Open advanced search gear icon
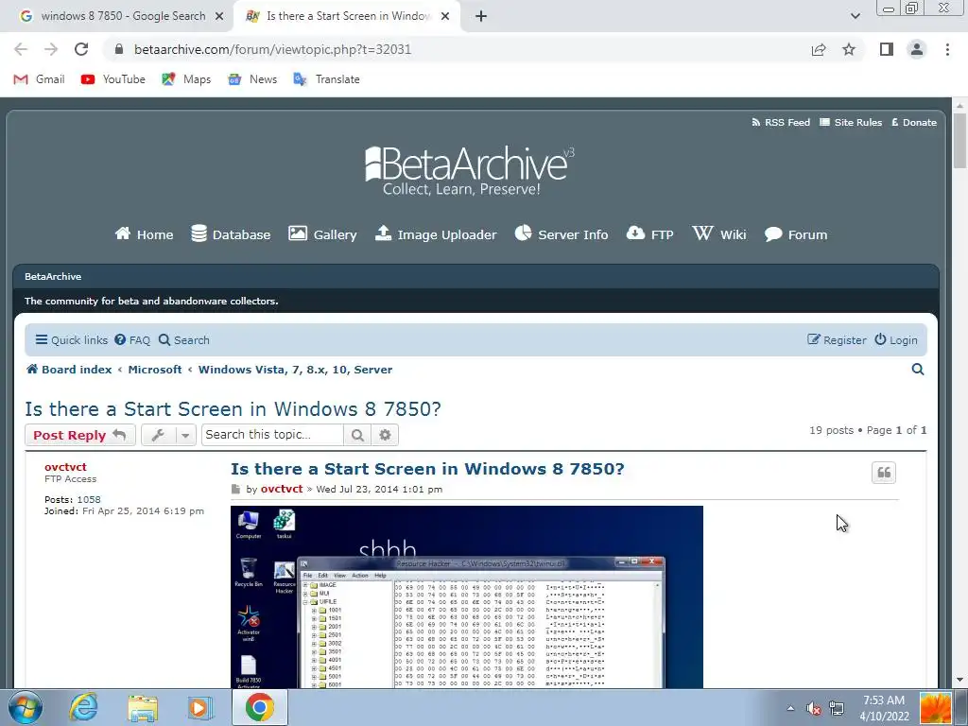The image size is (968, 726). pyautogui.click(x=386, y=435)
